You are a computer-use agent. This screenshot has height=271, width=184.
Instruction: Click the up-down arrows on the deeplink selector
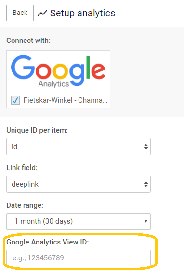[146, 184]
